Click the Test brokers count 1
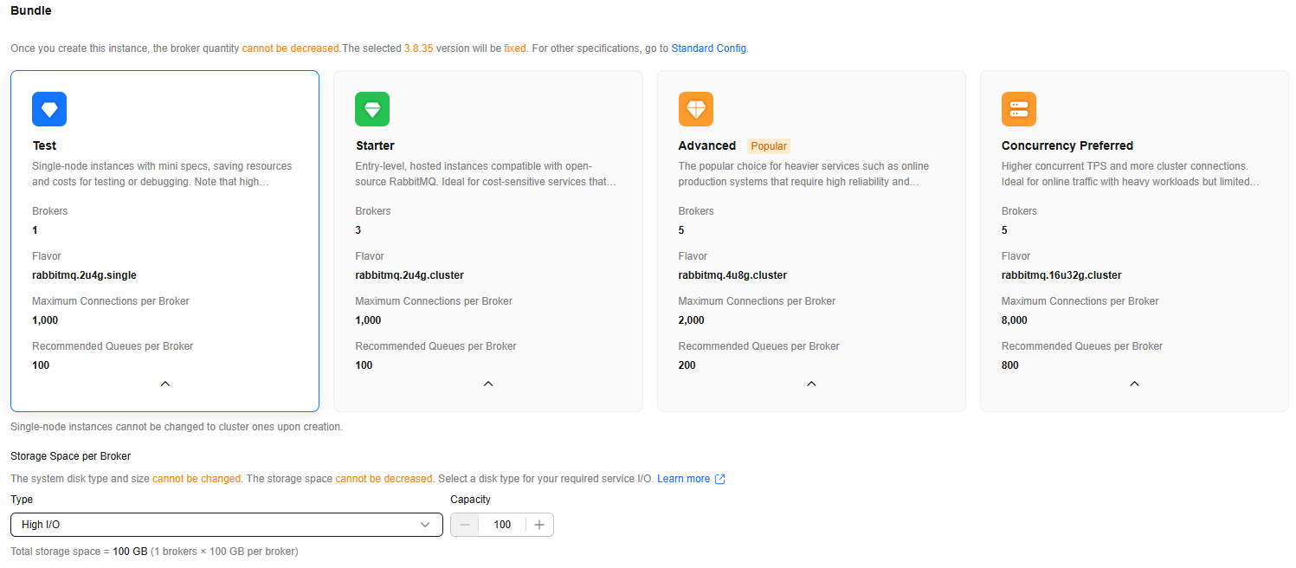The image size is (1296, 568). point(35,230)
